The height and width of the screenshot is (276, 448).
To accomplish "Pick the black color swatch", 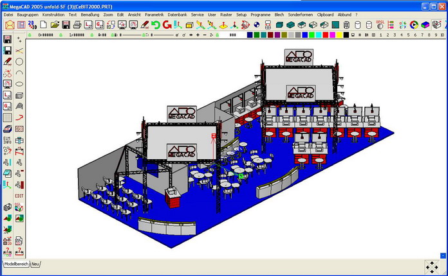I will click(346, 35).
